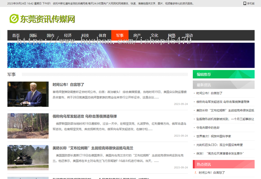Click the 手机版 link in top bar

pos(251,3)
